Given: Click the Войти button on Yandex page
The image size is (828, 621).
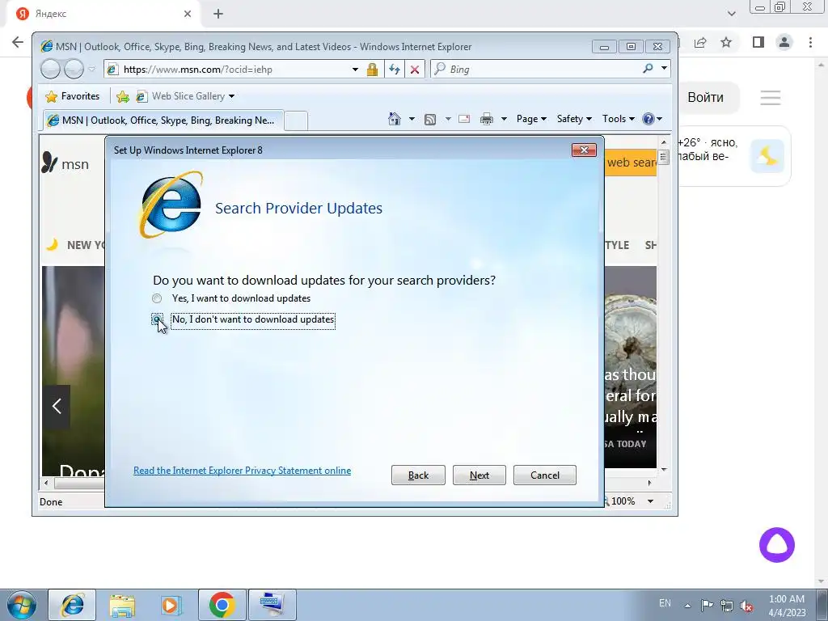Looking at the screenshot, I should [x=705, y=97].
